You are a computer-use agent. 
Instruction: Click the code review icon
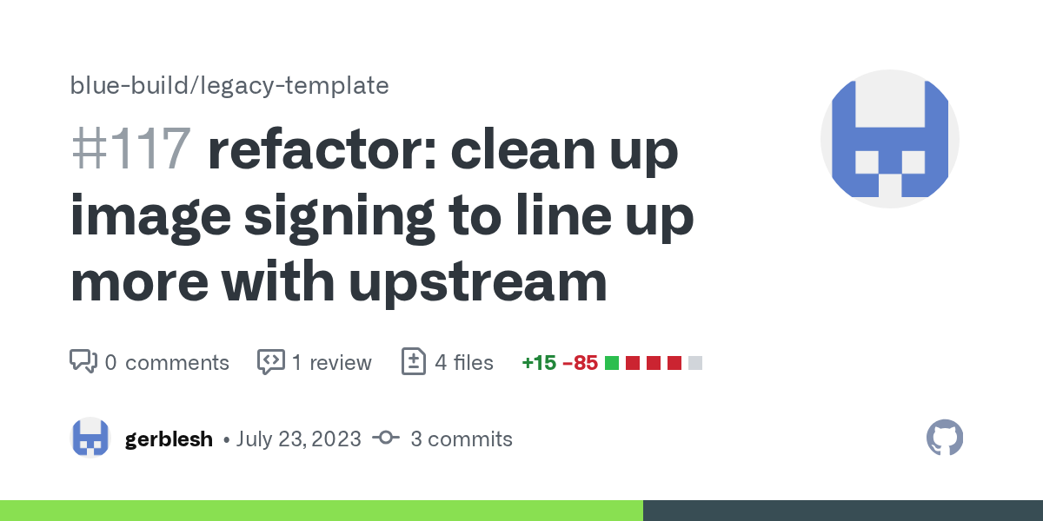point(271,362)
